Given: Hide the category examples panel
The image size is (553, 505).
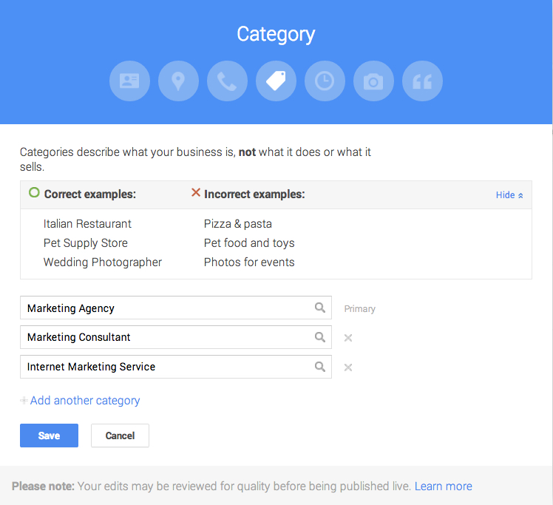Looking at the screenshot, I should 509,195.
